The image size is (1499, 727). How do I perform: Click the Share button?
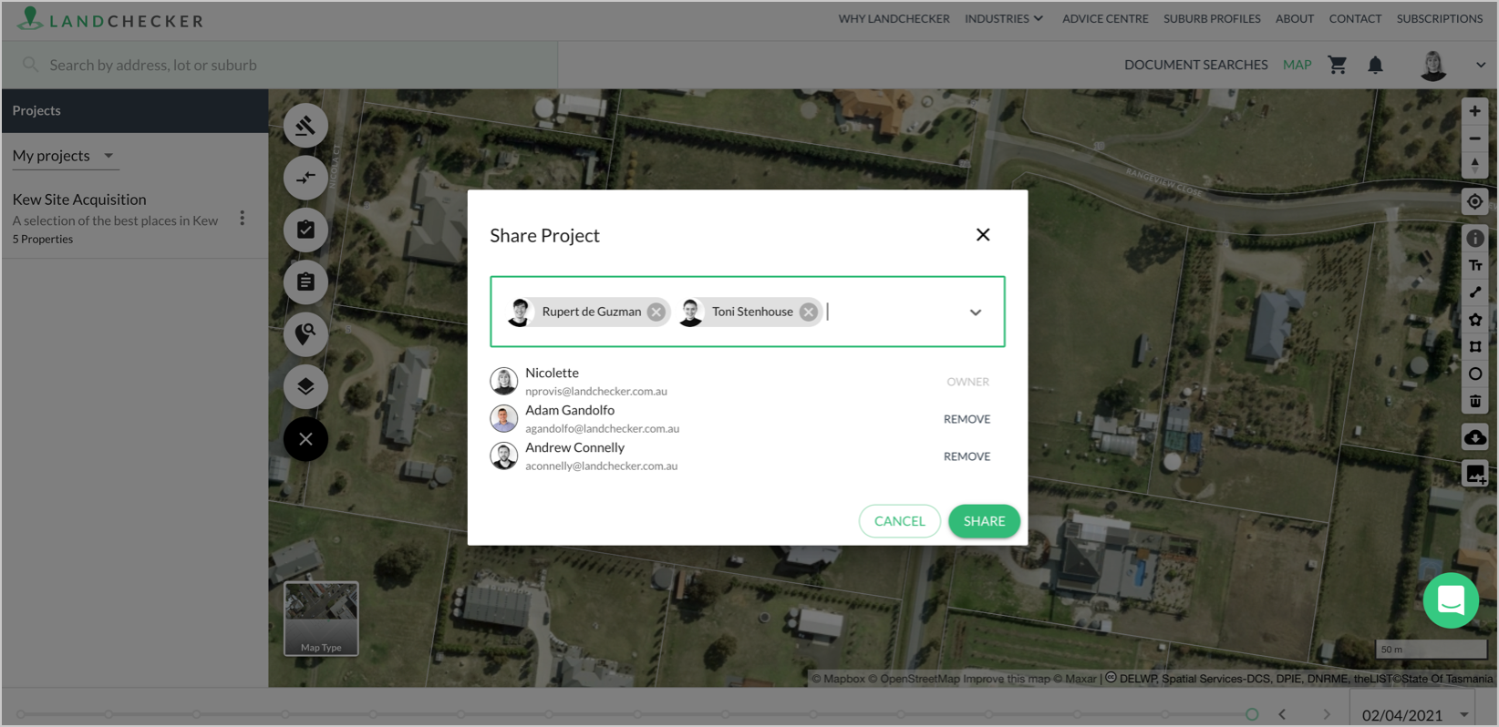pos(984,521)
